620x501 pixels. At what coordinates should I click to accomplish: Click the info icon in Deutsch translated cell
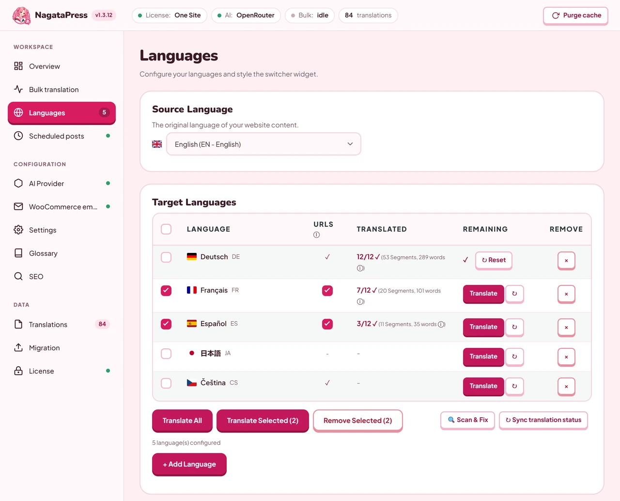point(360,268)
